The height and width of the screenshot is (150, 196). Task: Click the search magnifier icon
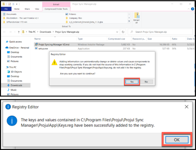[132, 32]
